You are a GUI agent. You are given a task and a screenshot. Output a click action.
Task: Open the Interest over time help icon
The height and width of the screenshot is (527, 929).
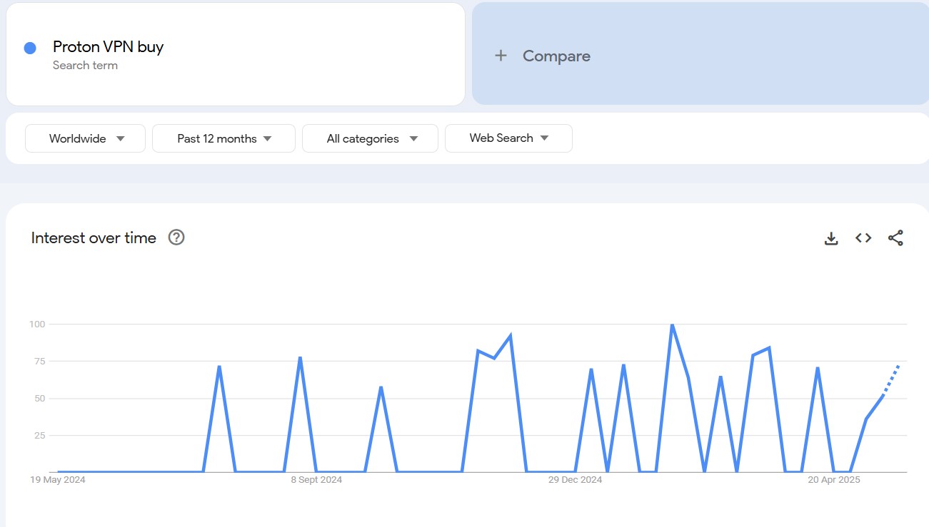(176, 237)
